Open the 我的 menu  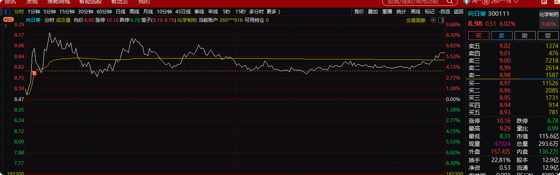tap(144, 2)
